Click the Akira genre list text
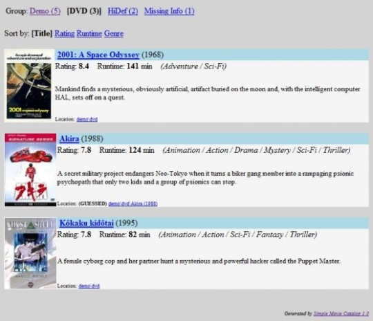Screen dimensions: 373x321 pyautogui.click(x=256, y=150)
